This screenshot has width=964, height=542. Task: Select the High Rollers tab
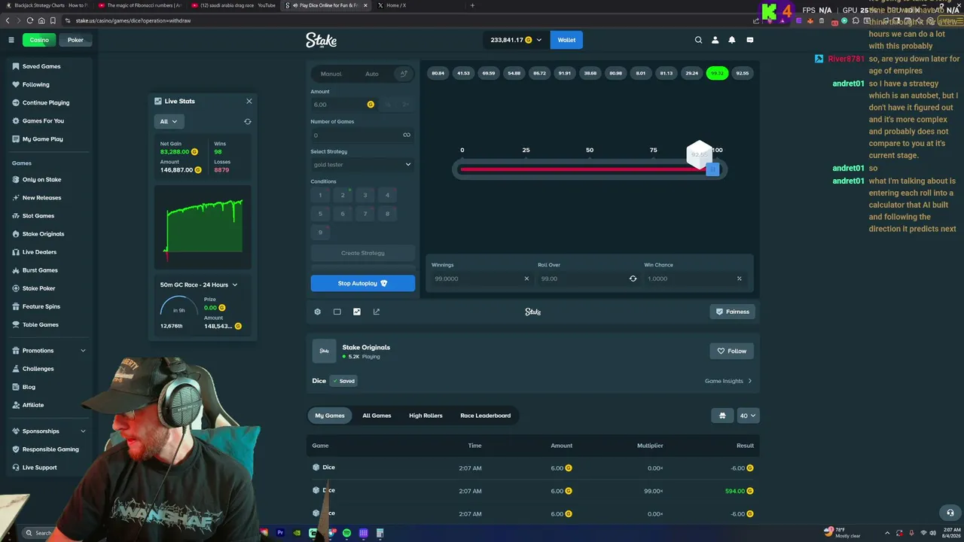[426, 416]
